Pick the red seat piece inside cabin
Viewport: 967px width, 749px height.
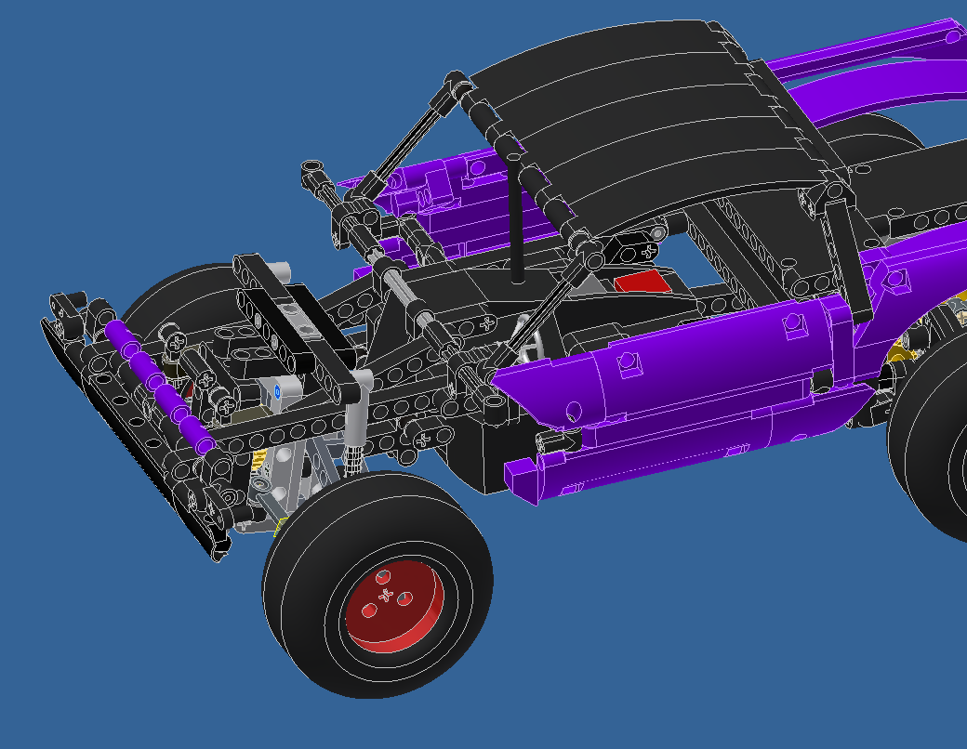coord(642,283)
